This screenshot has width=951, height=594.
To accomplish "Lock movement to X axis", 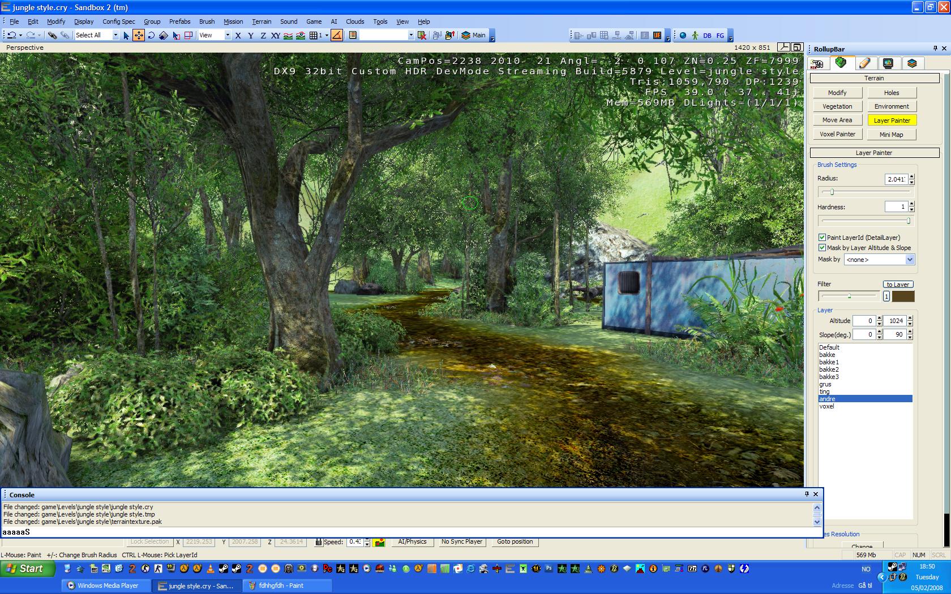I will (238, 35).
